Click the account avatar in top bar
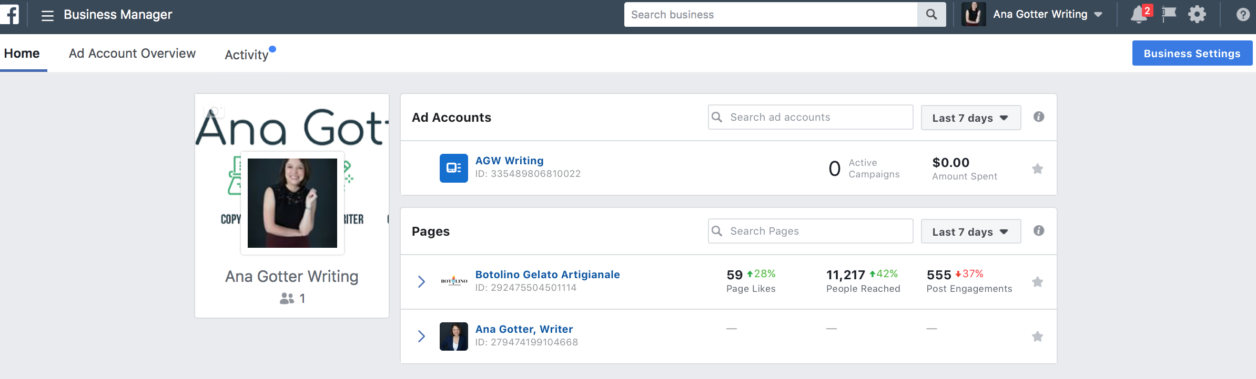Screen dimensions: 1256x379 click(973, 14)
